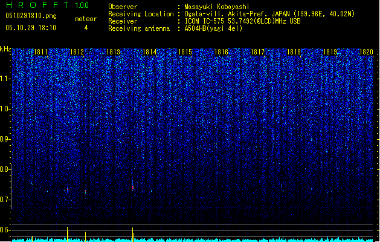Click the 1820 time marker
380x242 pixels.
point(366,52)
